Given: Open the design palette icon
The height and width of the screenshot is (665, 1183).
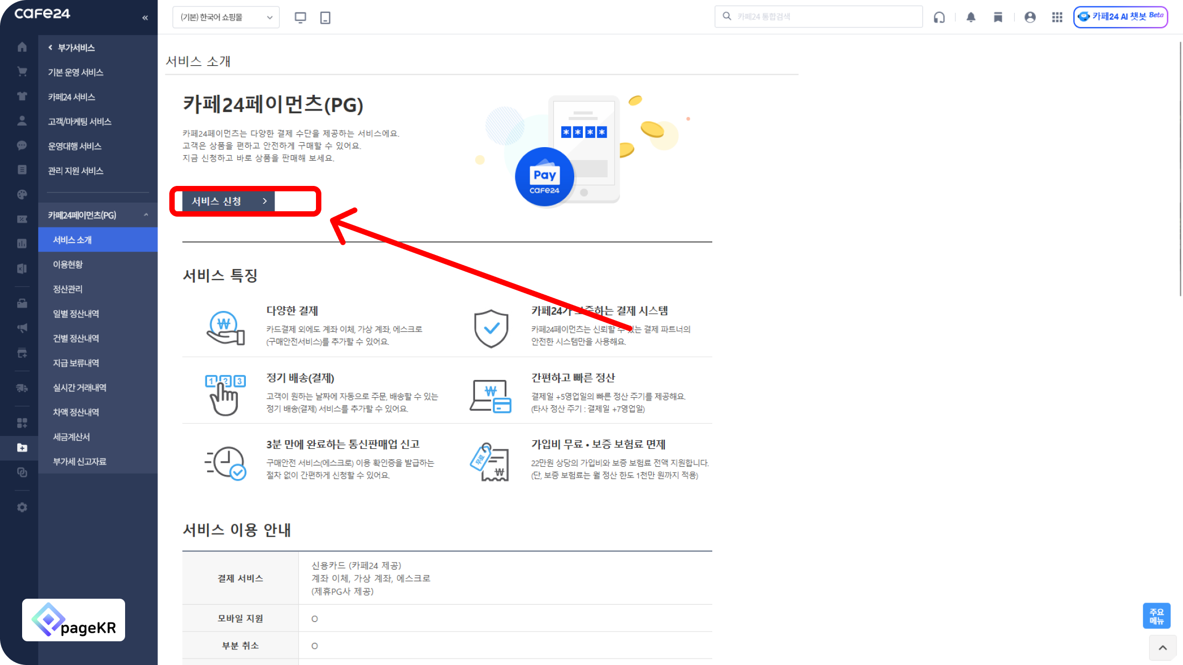Looking at the screenshot, I should [22, 195].
